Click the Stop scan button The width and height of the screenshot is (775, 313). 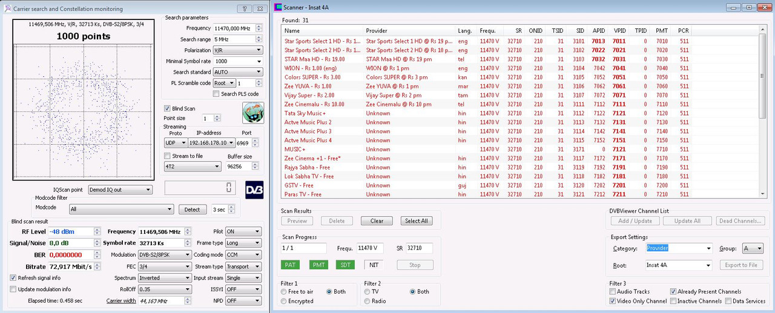point(415,265)
